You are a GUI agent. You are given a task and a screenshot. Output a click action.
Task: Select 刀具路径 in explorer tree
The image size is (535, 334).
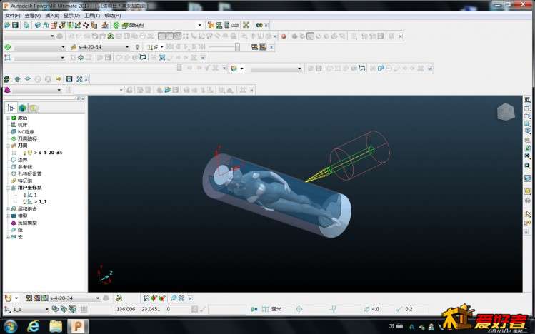point(27,138)
